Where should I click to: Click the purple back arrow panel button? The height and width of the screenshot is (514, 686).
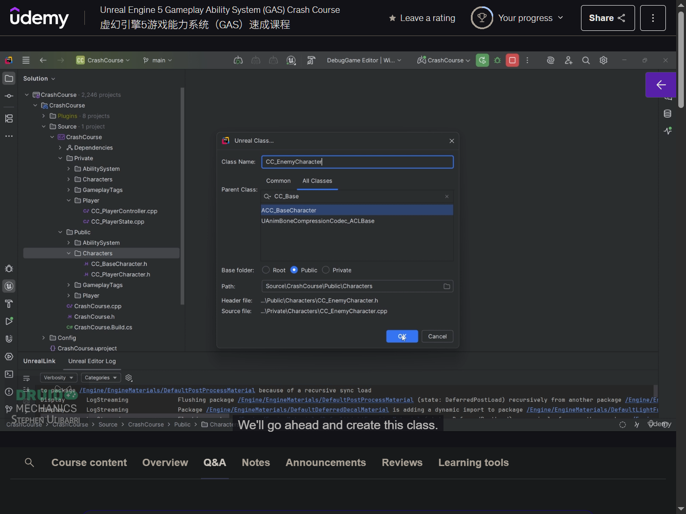[661, 85]
